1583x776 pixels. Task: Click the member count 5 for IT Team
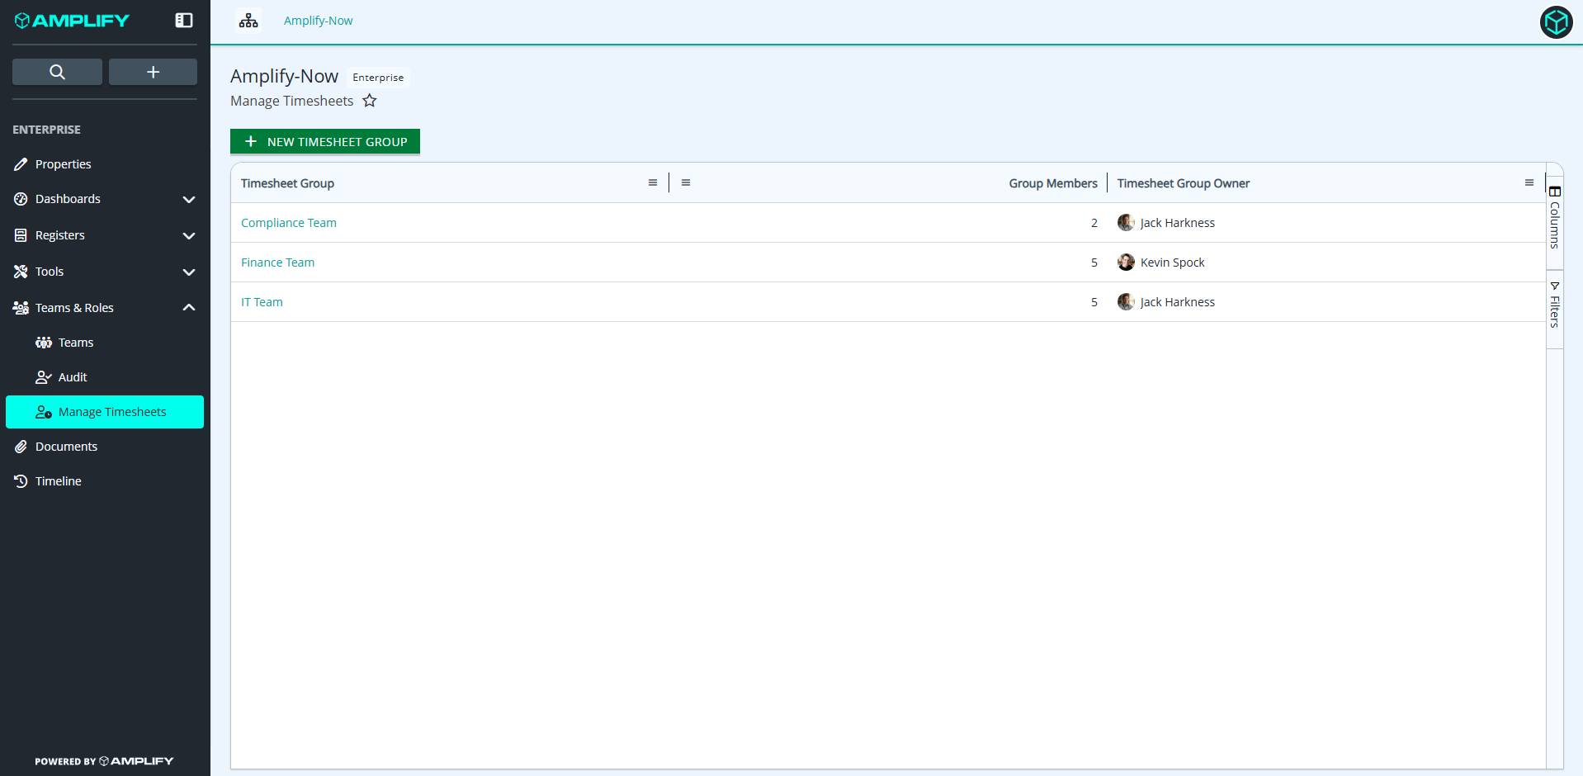[1094, 302]
